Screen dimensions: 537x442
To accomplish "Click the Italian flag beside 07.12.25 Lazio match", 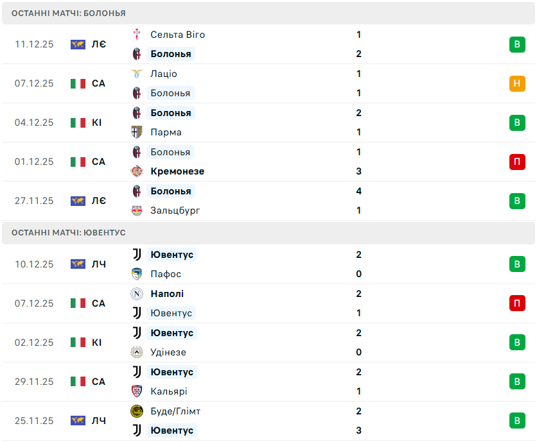I will click(78, 83).
